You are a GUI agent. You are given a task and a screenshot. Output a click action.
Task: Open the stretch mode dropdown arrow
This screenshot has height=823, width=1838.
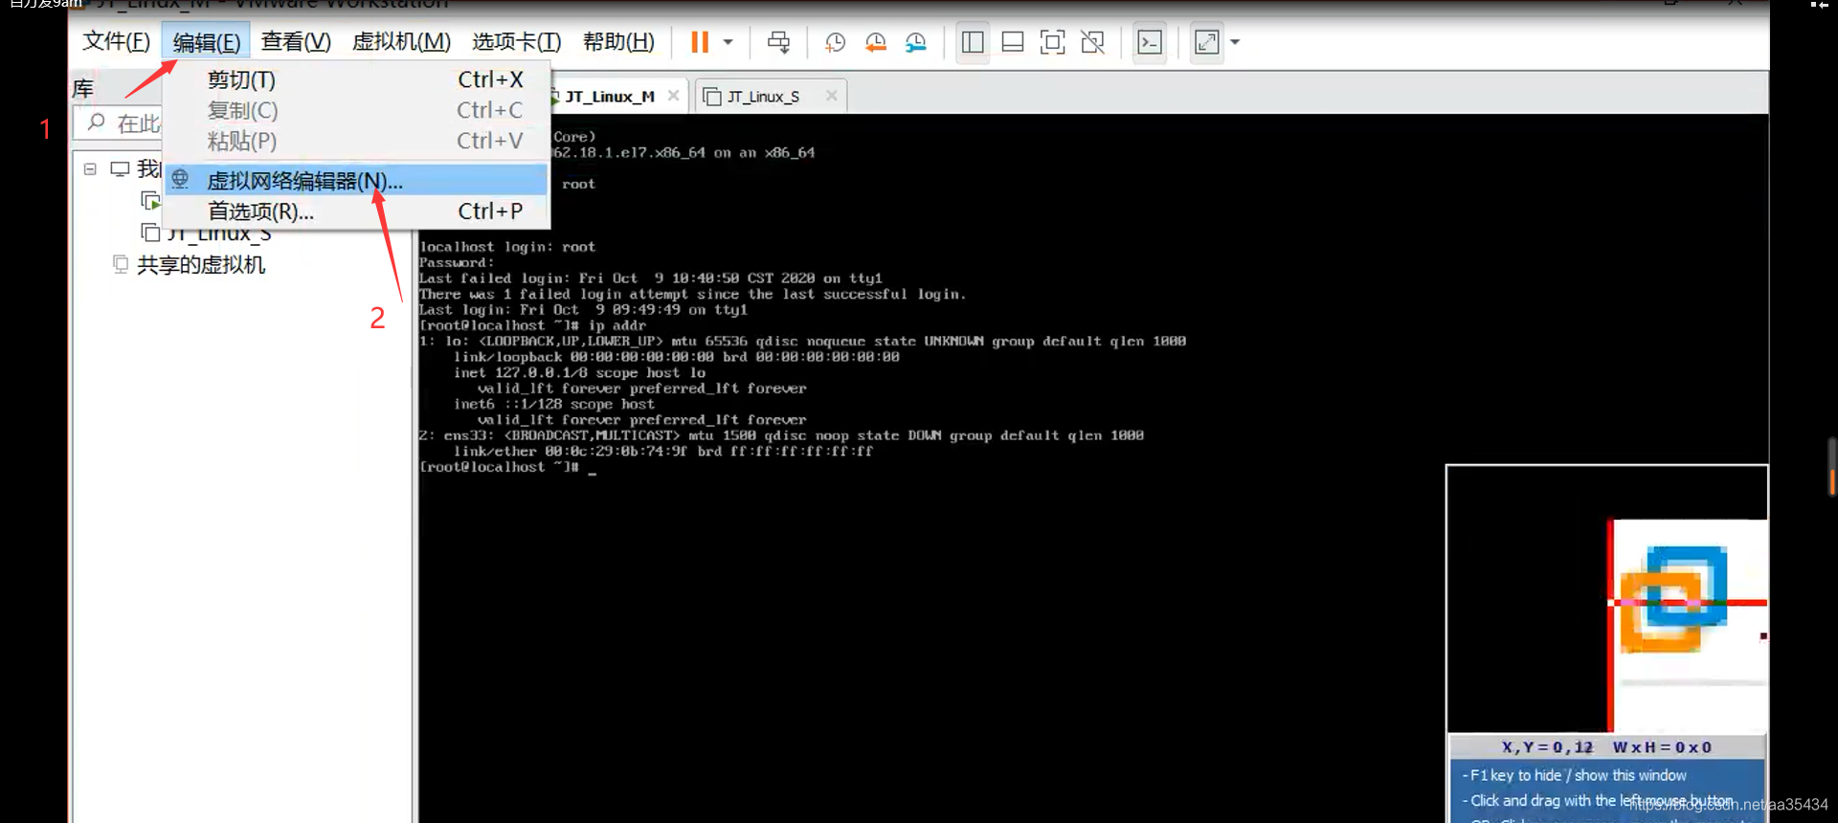pyautogui.click(x=1235, y=42)
